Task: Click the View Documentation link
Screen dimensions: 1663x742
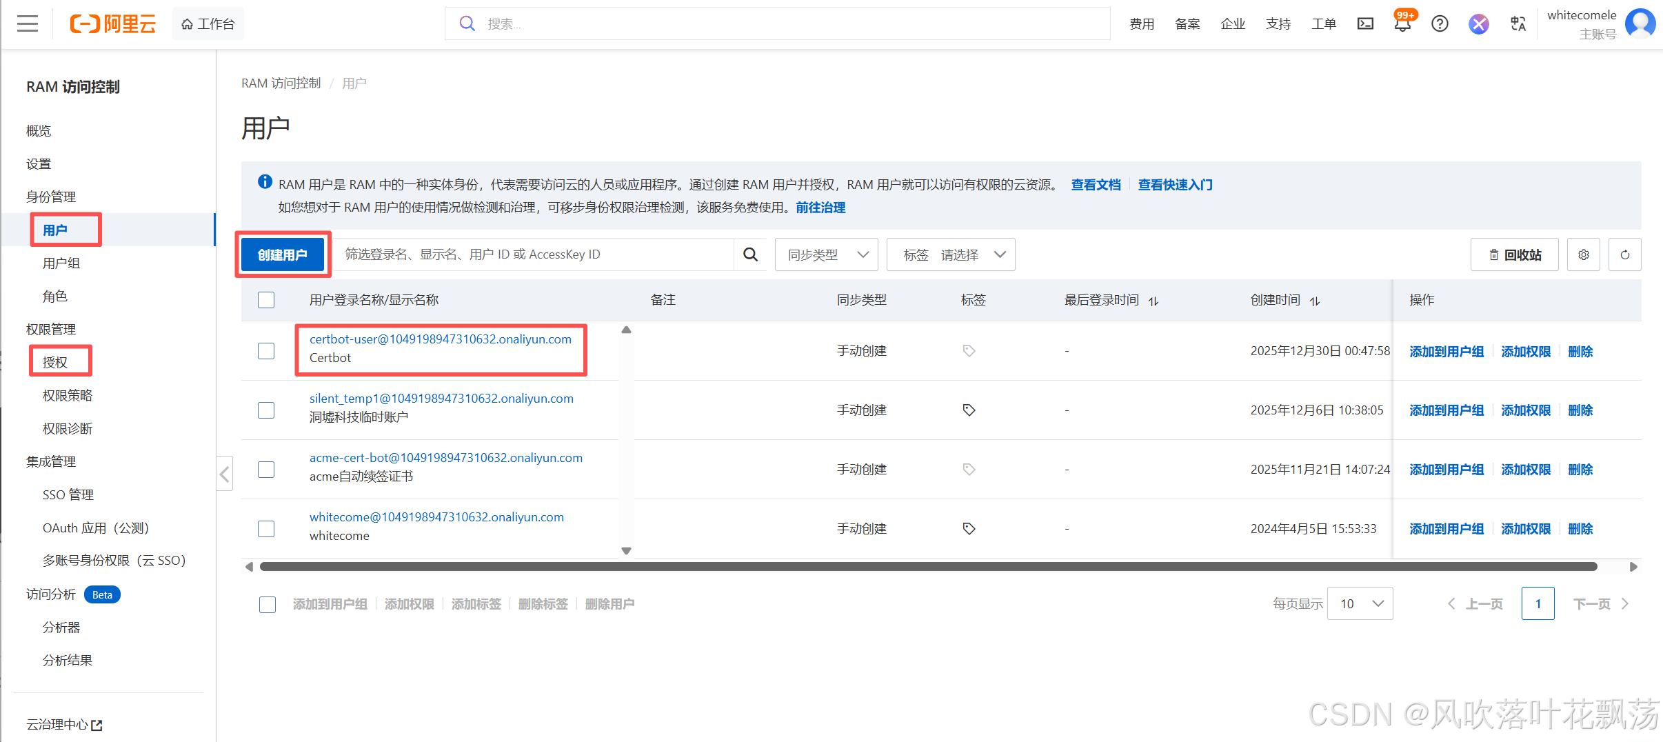Action: [x=1096, y=184]
